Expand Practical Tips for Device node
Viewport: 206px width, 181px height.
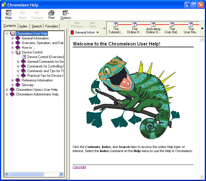tap(18, 76)
